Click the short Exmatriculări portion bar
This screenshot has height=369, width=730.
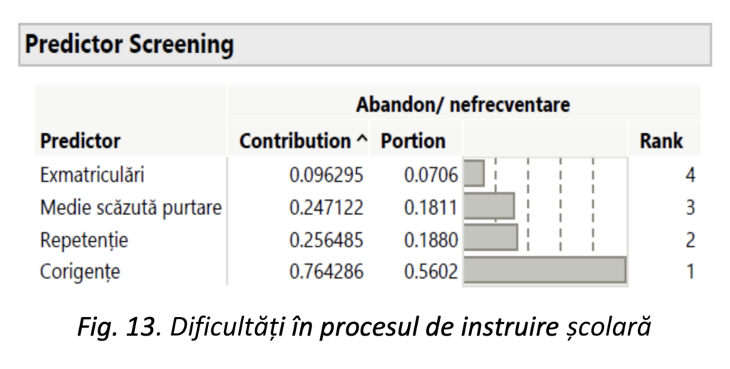click(x=474, y=174)
